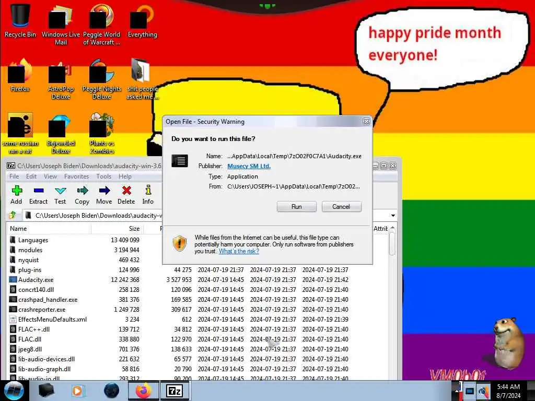Select Peggle Nights Deluxe desktop icon
The width and height of the screenshot is (535, 401).
click(x=102, y=79)
